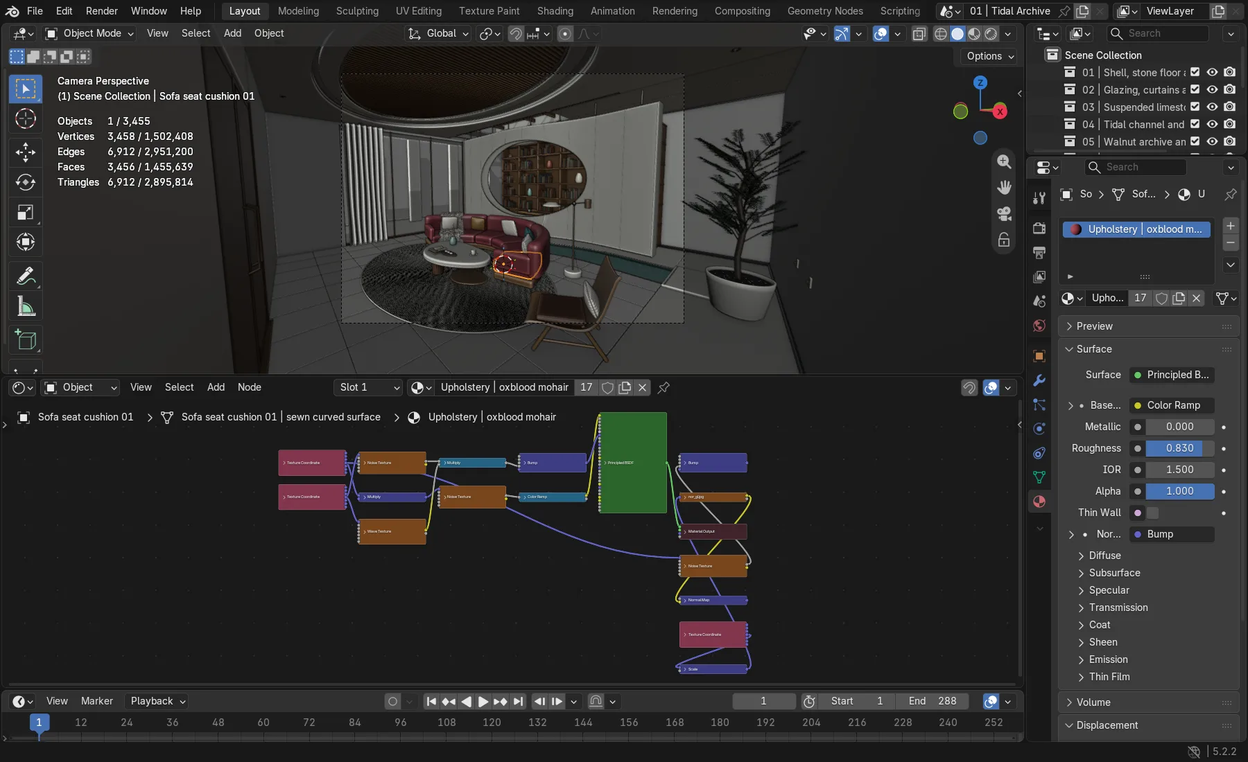Open the Render properties tab

pyautogui.click(x=1039, y=228)
